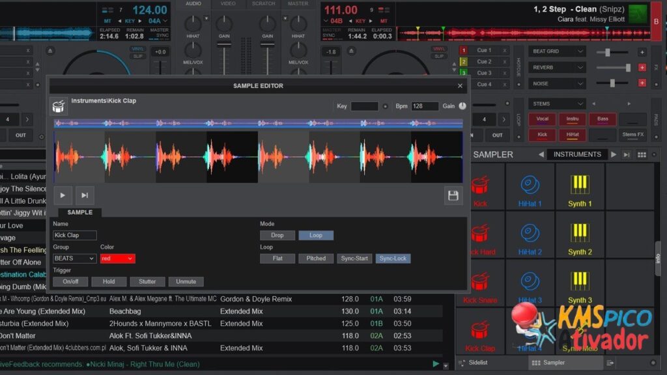Click the Noise effect slider
The width and height of the screenshot is (667, 375).
click(613, 83)
